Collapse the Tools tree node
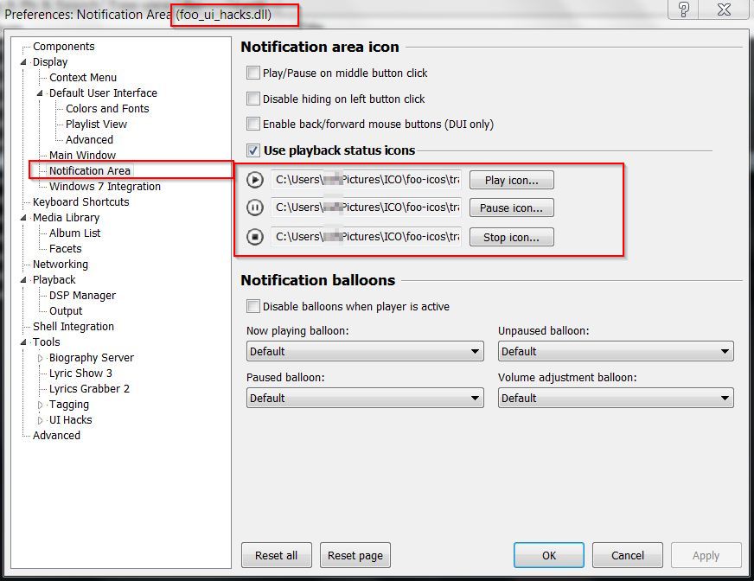The height and width of the screenshot is (581, 754). click(23, 342)
